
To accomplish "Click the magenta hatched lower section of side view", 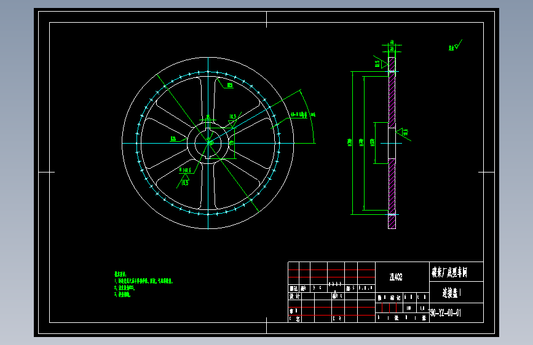I will (392, 193).
